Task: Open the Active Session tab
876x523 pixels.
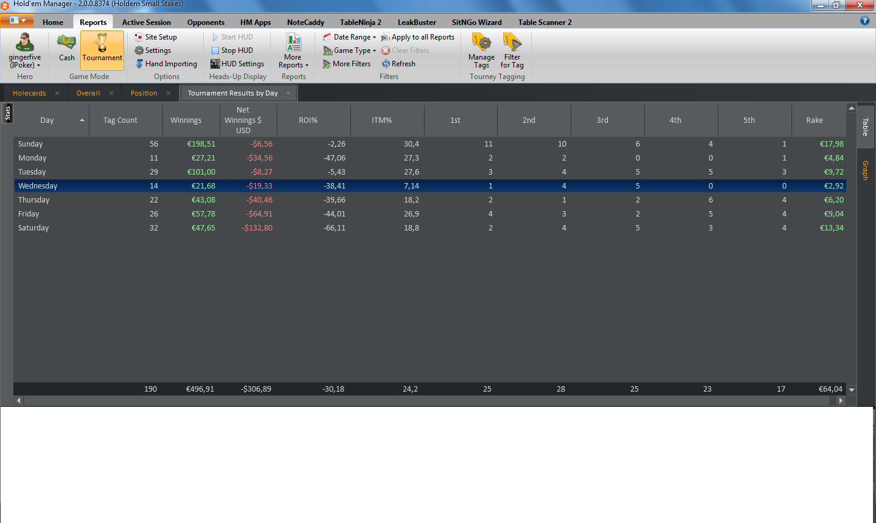Action: point(147,23)
